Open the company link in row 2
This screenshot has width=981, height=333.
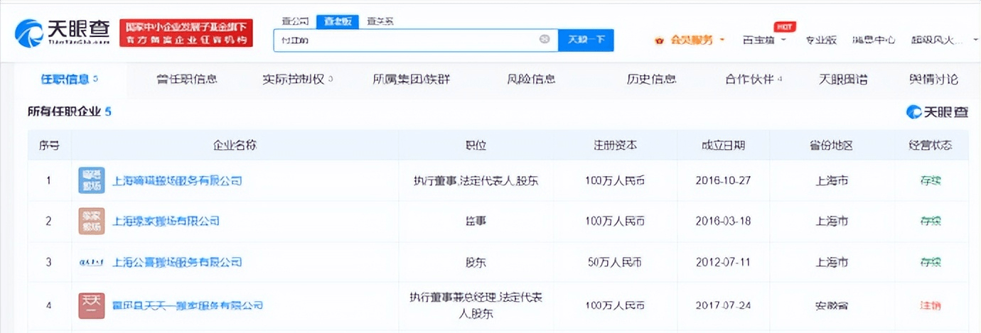click(x=166, y=221)
